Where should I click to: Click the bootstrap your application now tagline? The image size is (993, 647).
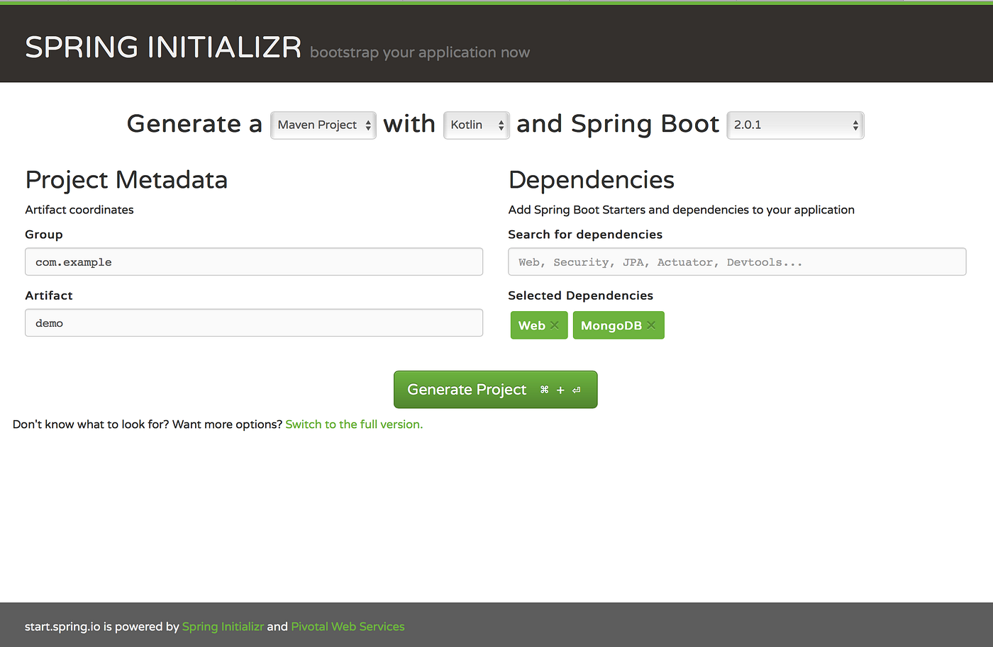(420, 52)
